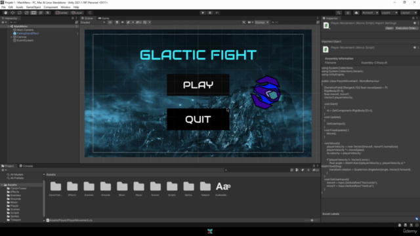Toggle 2D view in Scene toolbar
This screenshot has height=236, width=420.
(110, 22)
